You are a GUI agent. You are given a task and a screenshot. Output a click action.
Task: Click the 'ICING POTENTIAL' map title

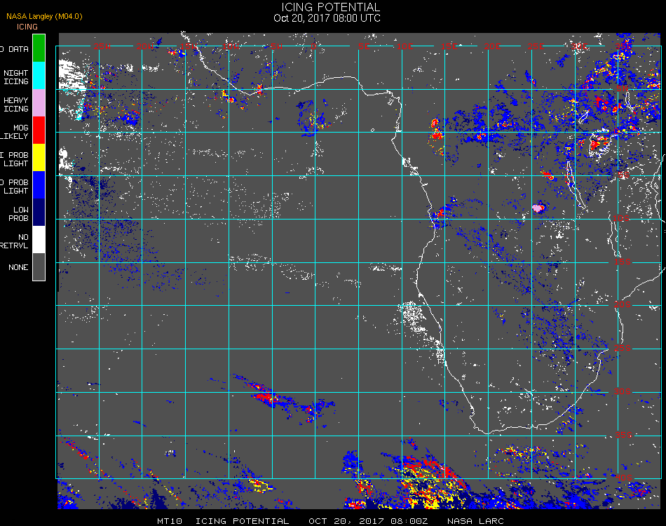[330, 7]
